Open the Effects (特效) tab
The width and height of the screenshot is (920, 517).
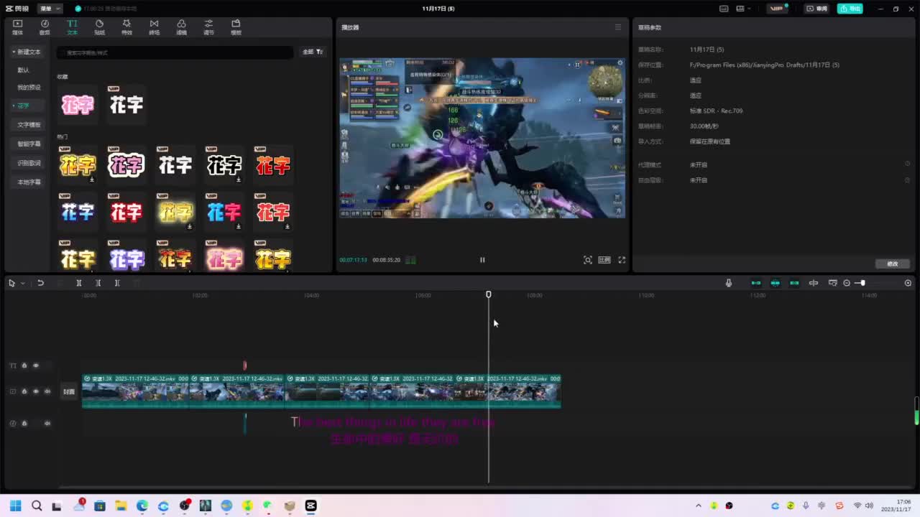click(x=126, y=27)
